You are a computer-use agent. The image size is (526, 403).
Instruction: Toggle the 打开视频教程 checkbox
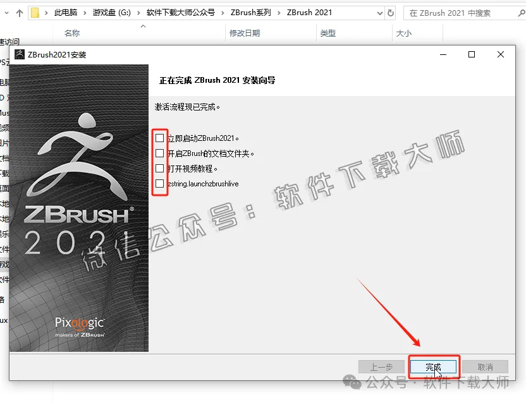click(x=159, y=168)
